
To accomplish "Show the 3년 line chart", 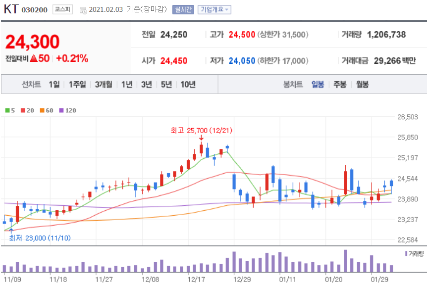I will 147,85.
